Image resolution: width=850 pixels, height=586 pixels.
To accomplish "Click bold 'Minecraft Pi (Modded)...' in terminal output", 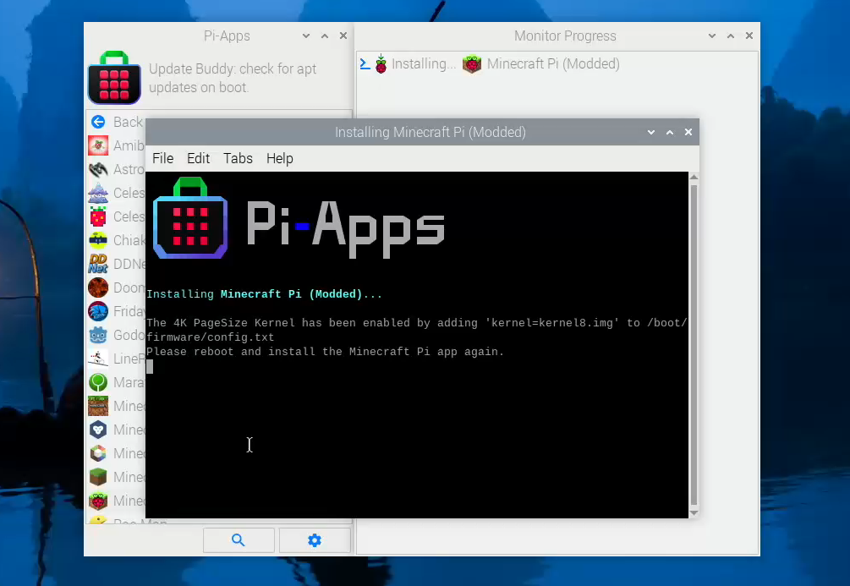I will [301, 294].
